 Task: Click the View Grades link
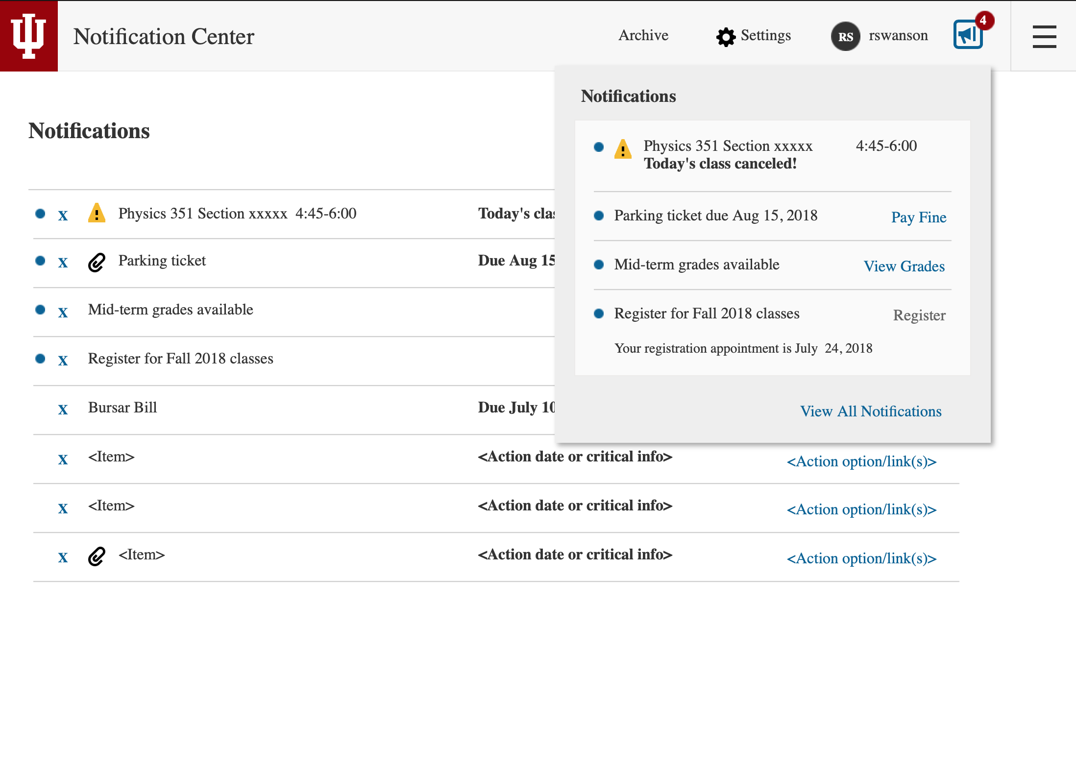coord(904,266)
